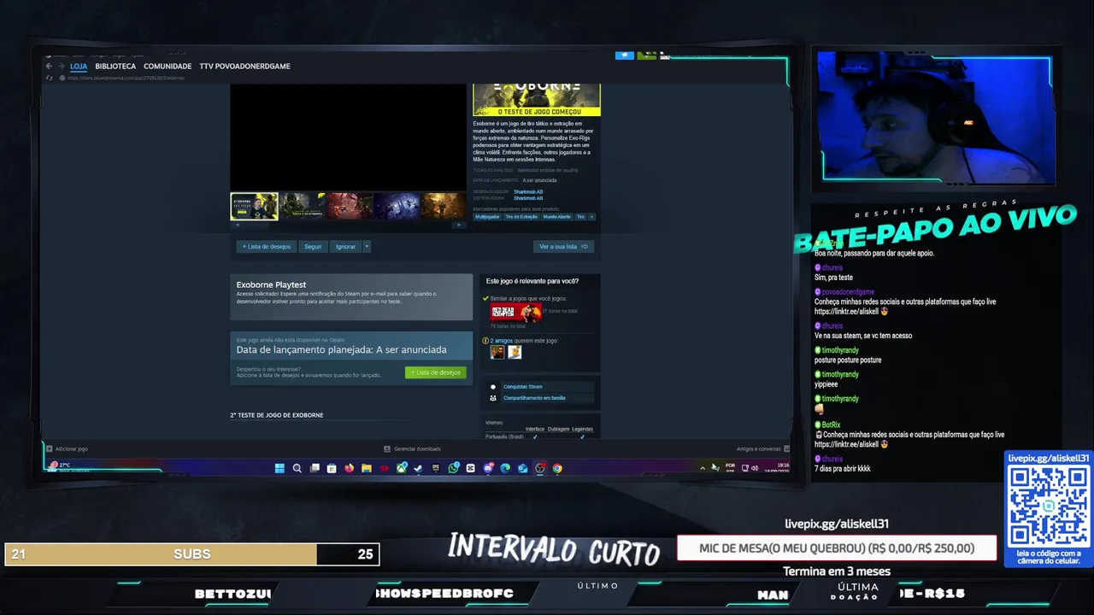
Task: Open Outlook from the taskbar
Action: pyautogui.click(x=522, y=468)
